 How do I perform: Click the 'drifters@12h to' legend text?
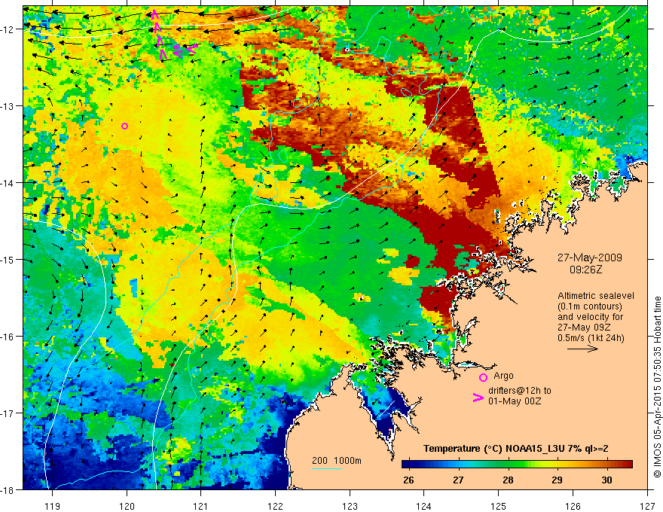pyautogui.click(x=520, y=391)
